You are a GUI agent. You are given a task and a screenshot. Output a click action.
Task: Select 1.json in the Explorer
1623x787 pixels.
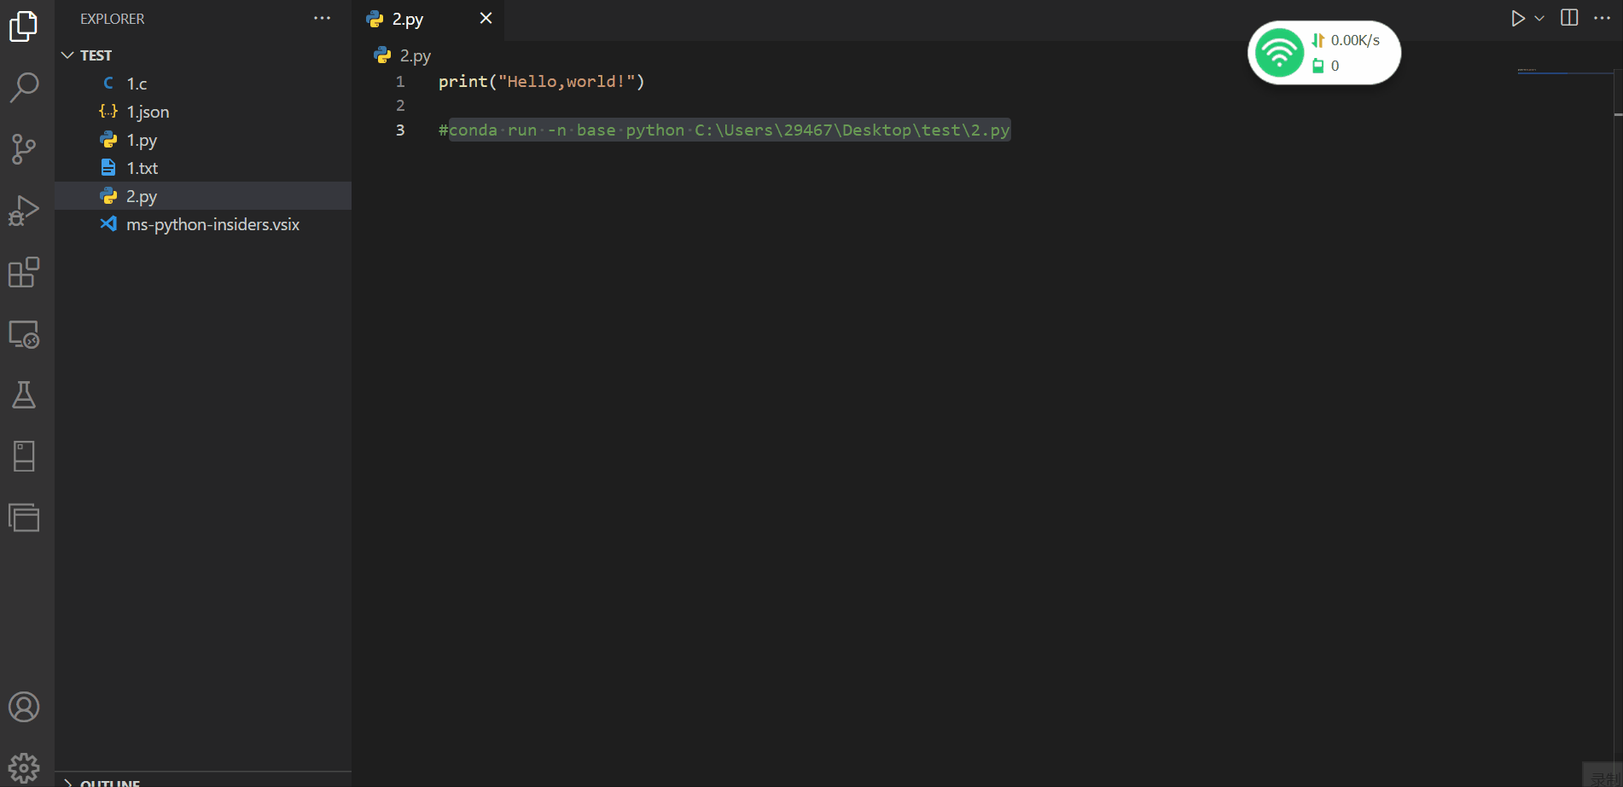click(147, 111)
